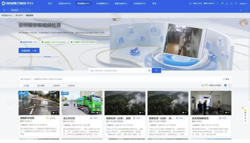Click the three-line menu icon in header

tap(236, 3)
